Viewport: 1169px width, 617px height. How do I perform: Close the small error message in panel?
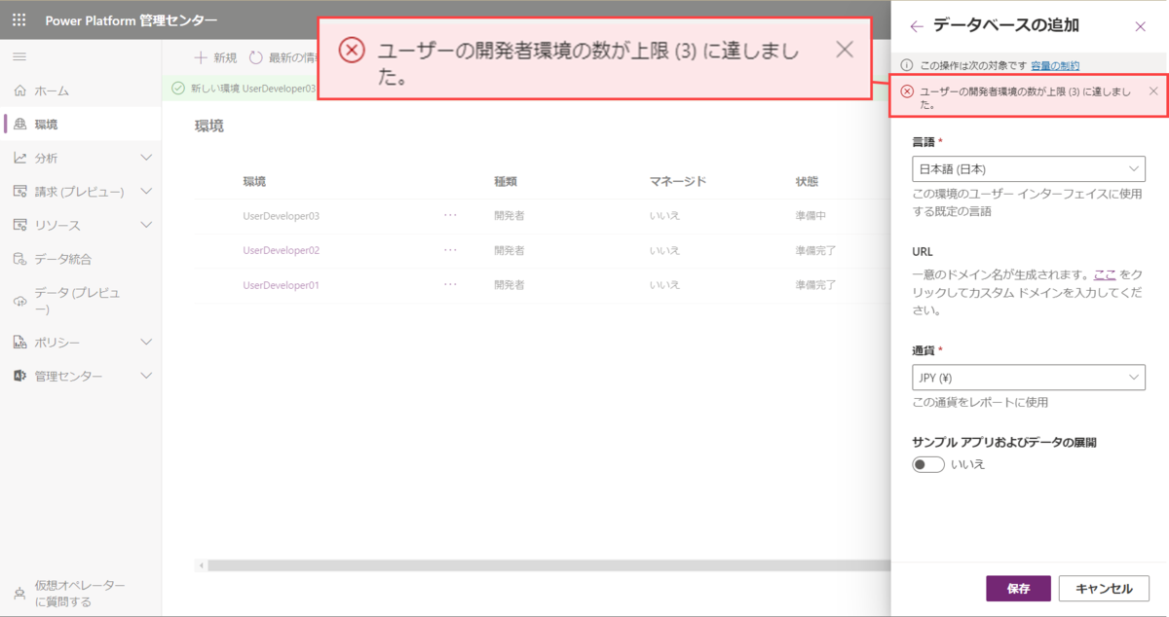click(x=1153, y=91)
